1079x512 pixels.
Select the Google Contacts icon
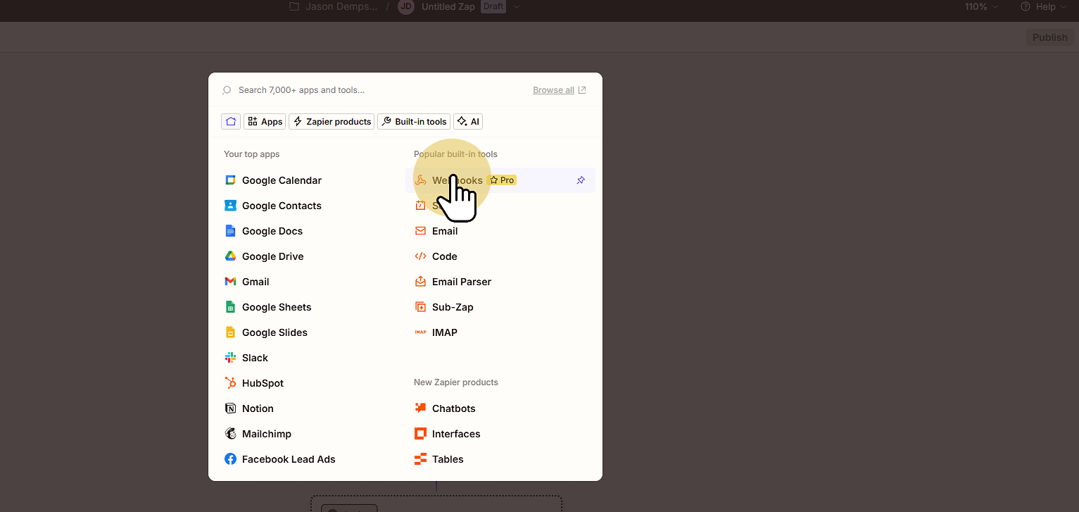[x=230, y=206]
